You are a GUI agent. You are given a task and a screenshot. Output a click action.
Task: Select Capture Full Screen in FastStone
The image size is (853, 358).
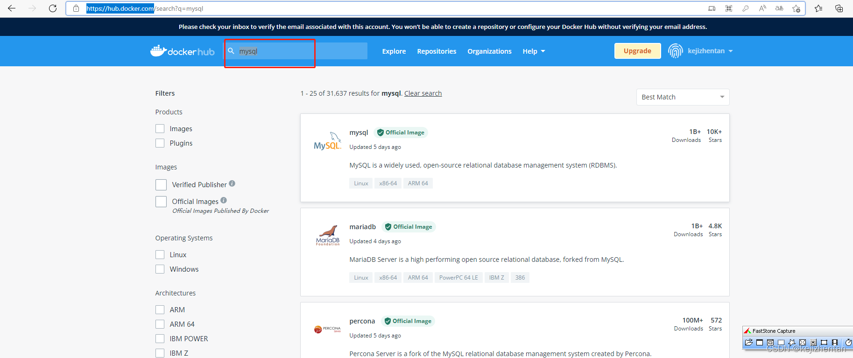coord(803,342)
